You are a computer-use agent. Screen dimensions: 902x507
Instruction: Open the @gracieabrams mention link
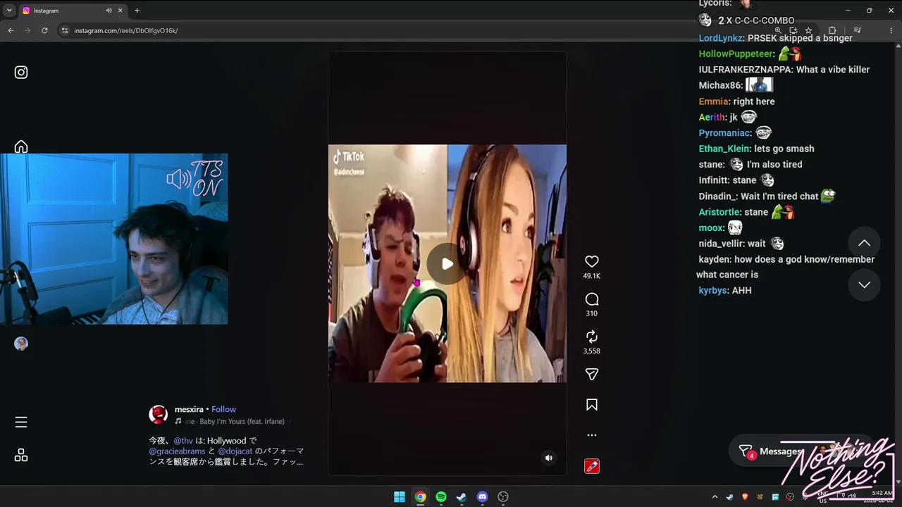177,451
